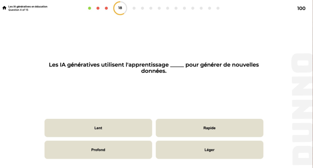Click the first gray dot after the timer
313x168 pixels.
click(134, 8)
